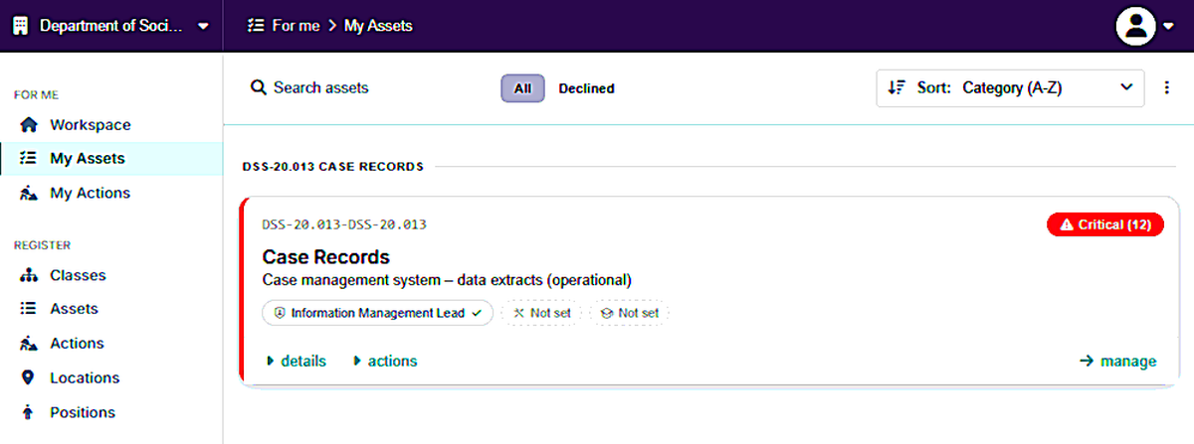Click the Locations pin icon

coord(28,377)
